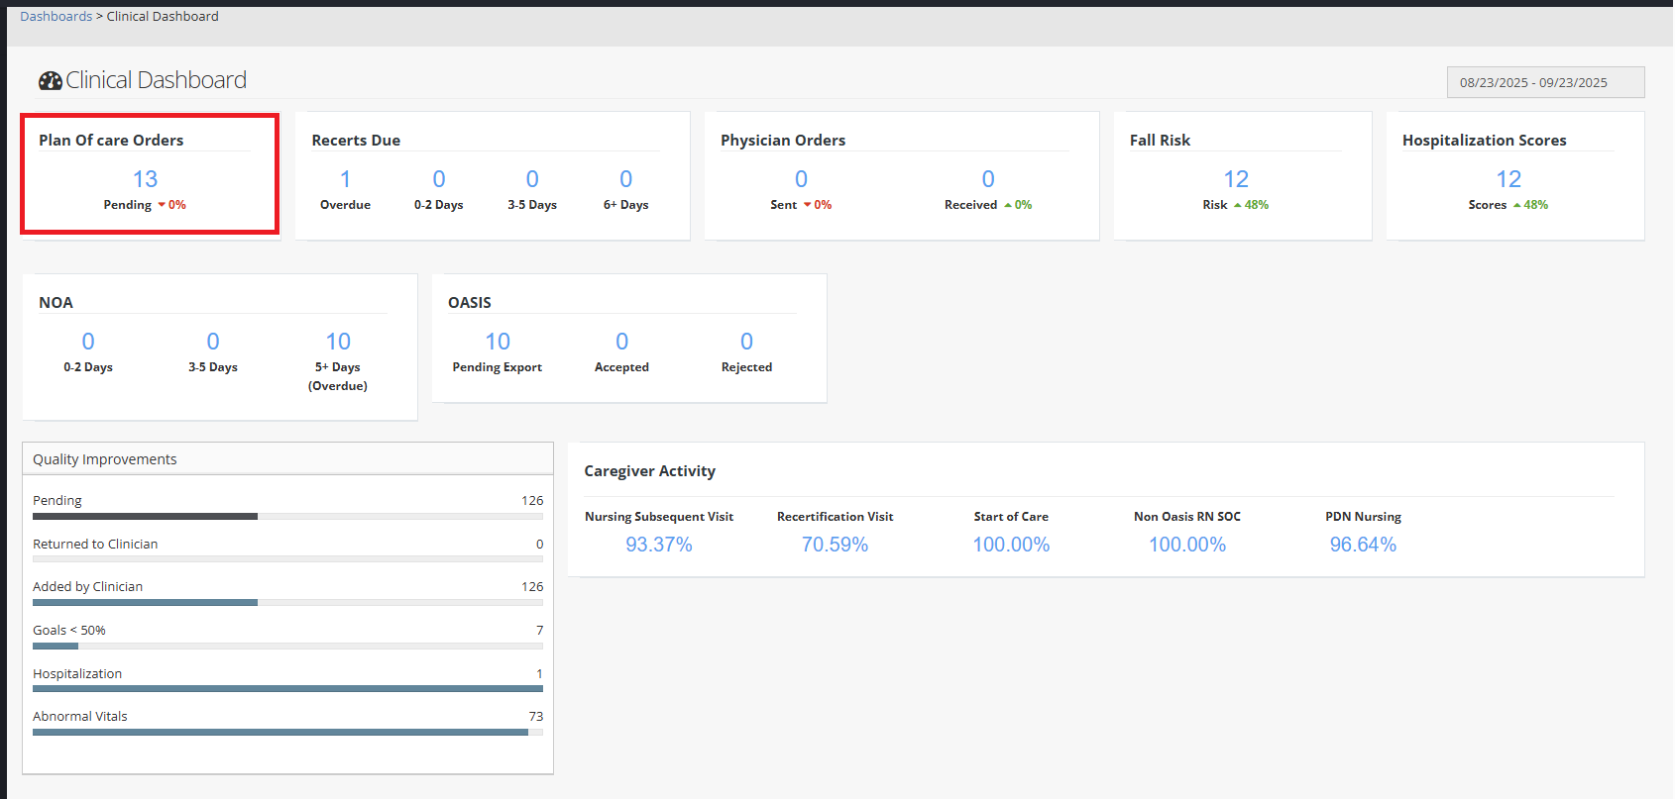Click the Fall Risk count of 12
Screen dimensions: 1675x799
coord(1235,179)
